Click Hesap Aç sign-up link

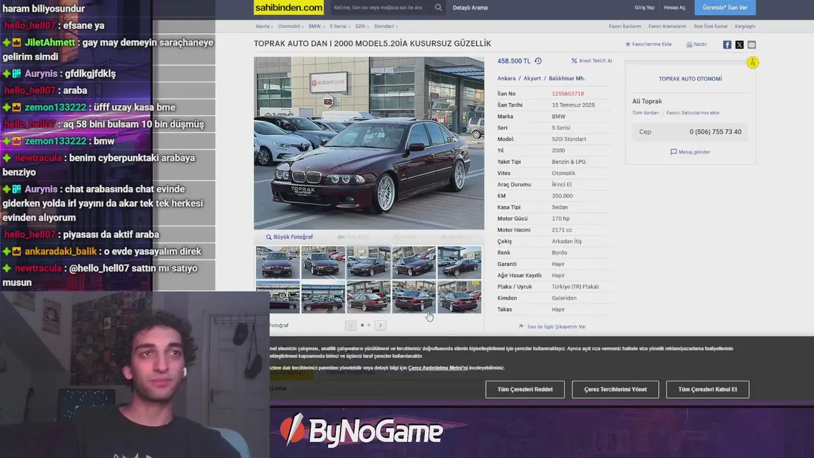[674, 8]
